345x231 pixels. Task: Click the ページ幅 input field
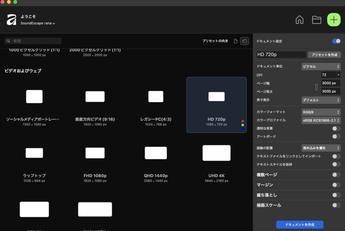coord(330,83)
